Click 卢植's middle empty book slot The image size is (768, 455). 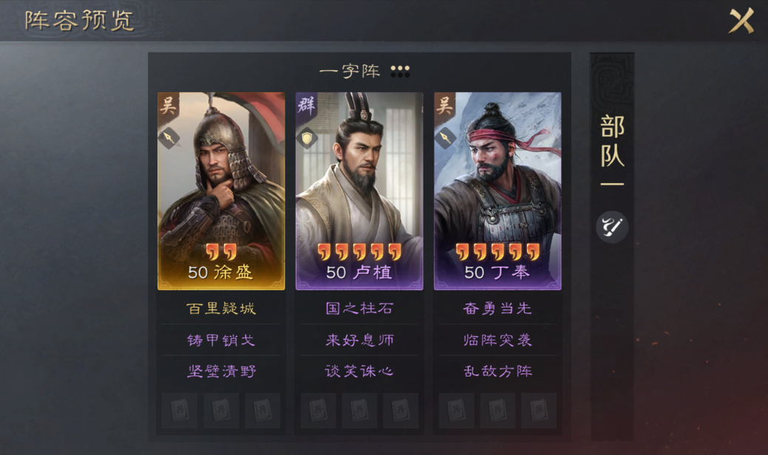pyautogui.click(x=359, y=411)
